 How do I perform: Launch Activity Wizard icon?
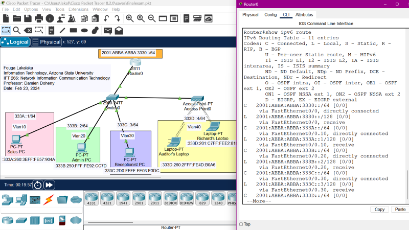tap(72, 18)
